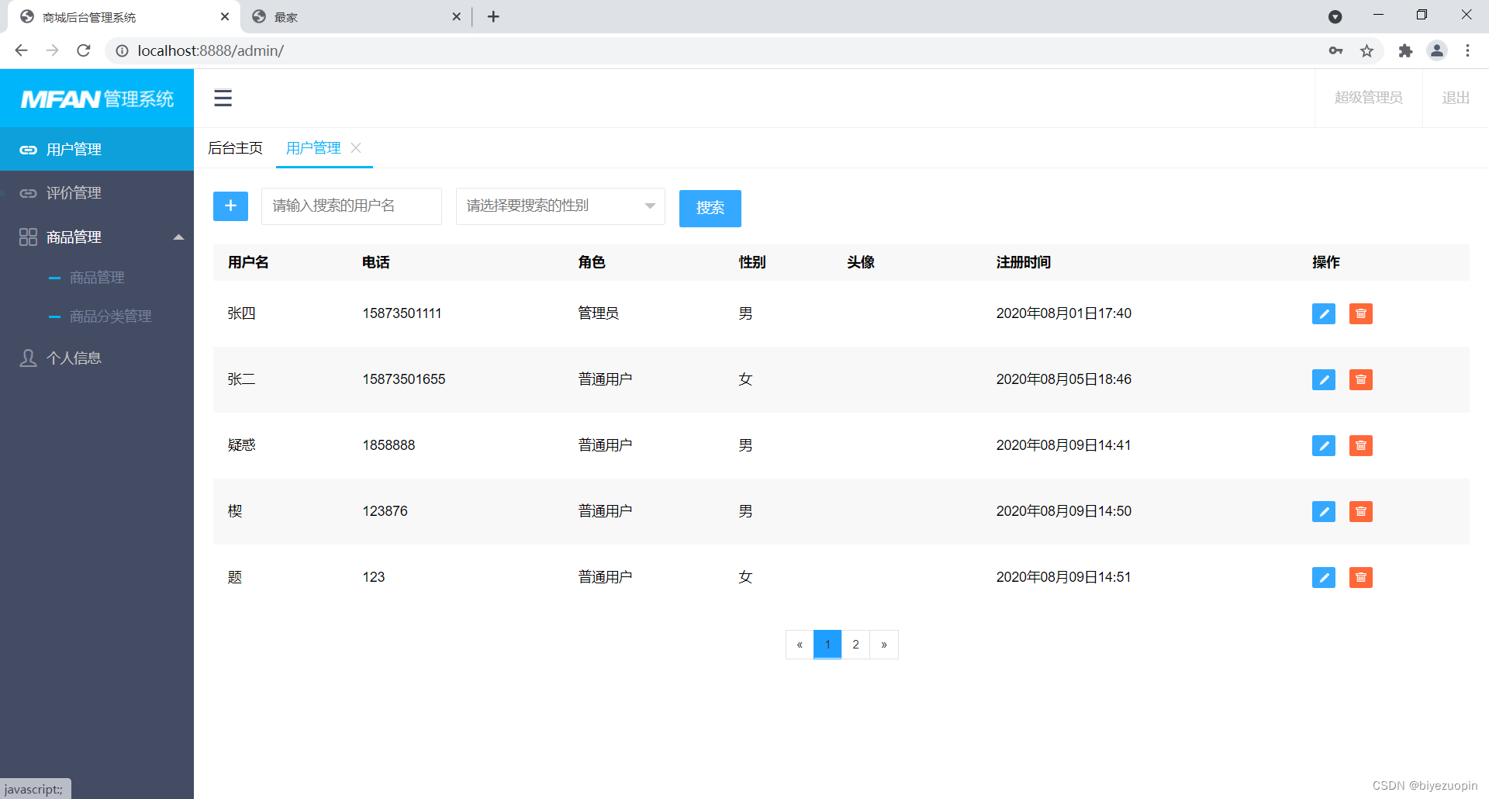
Task: Click phone number 15873501111
Action: click(402, 313)
